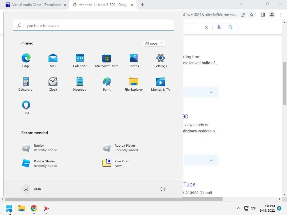Launch the Photos app
Viewport: 287px width, 215px height.
[x=134, y=61]
